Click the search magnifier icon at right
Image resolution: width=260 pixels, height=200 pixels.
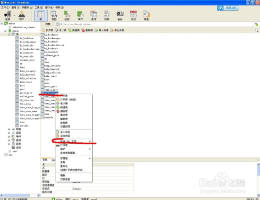pos(256,30)
